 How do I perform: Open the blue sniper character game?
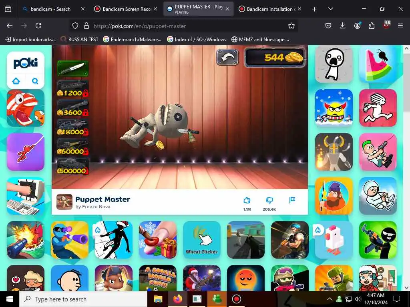tap(70, 240)
